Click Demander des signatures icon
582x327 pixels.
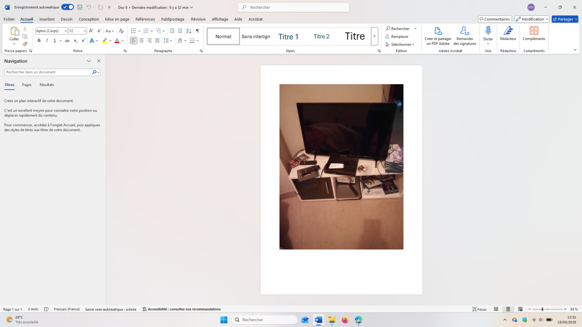coord(464,36)
